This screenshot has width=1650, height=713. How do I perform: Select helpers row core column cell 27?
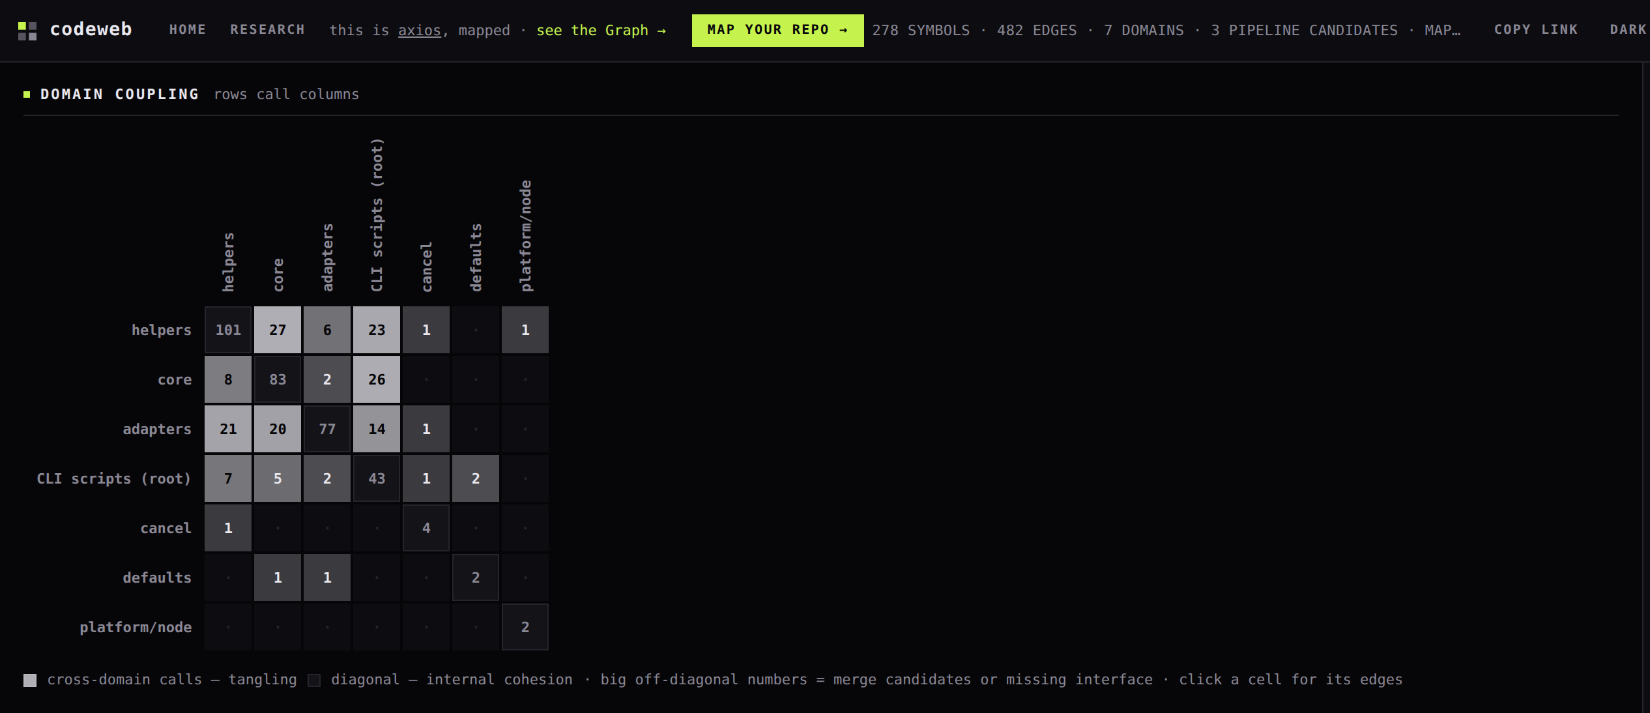[278, 330]
